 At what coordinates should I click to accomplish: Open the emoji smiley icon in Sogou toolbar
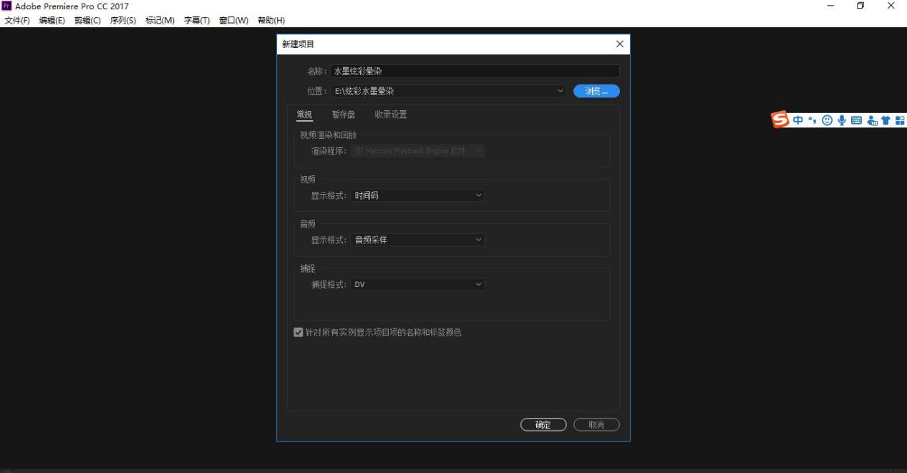coord(828,121)
